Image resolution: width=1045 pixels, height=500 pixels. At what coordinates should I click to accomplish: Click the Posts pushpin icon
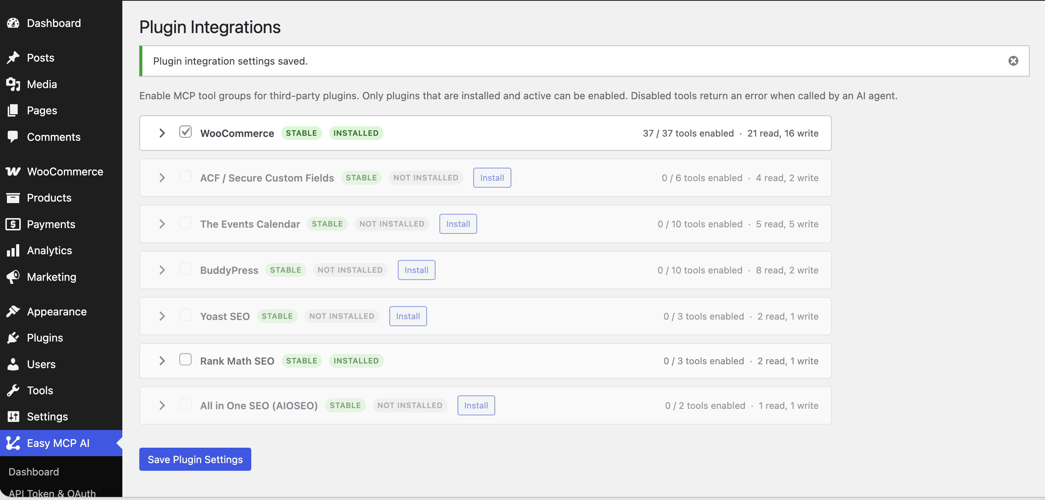click(x=13, y=58)
